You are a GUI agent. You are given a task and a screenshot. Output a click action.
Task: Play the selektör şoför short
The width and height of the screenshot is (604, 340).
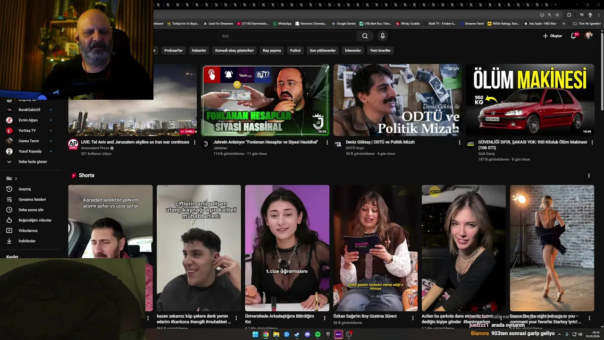(110, 248)
